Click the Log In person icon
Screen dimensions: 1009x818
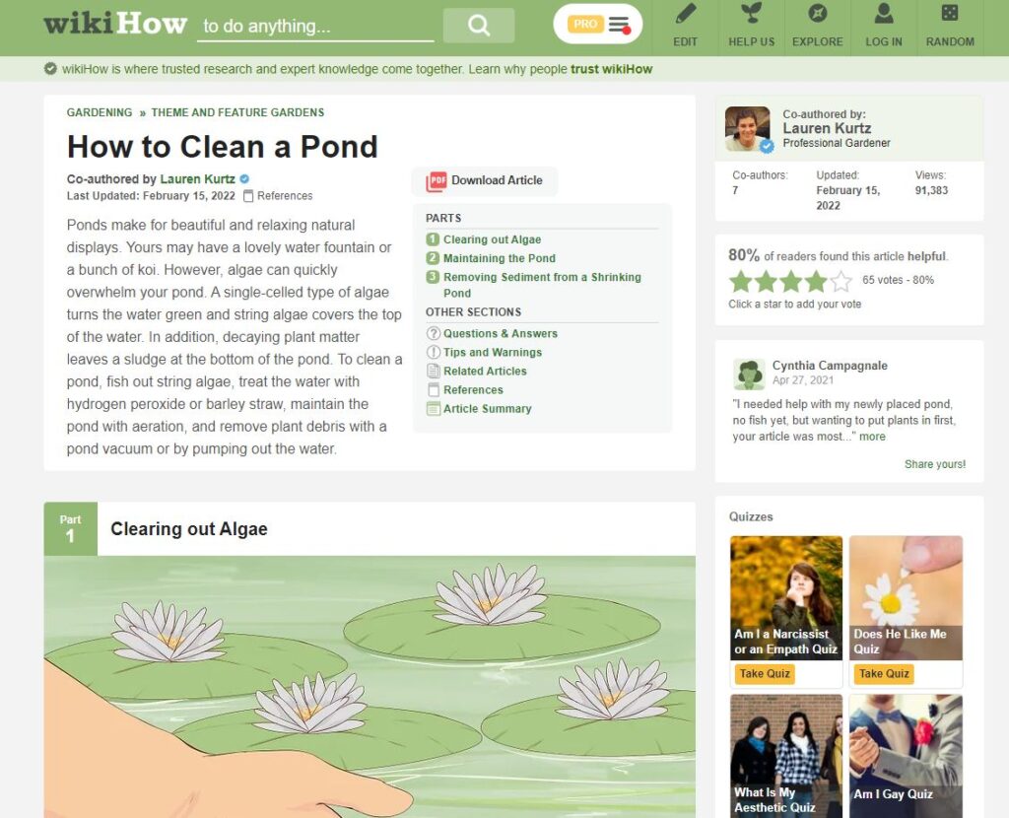click(884, 13)
